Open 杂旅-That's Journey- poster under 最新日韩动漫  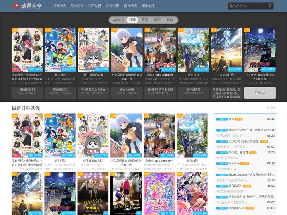pyautogui.click(x=159, y=135)
